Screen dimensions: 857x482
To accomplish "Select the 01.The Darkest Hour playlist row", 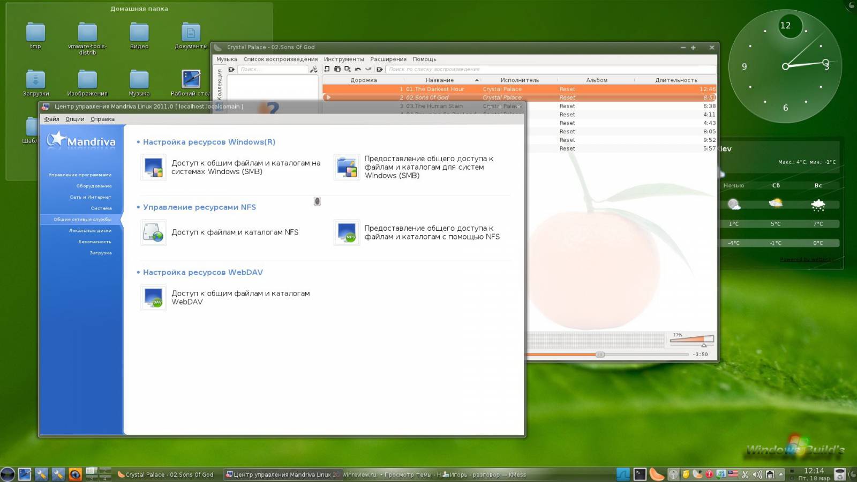I will tap(519, 89).
